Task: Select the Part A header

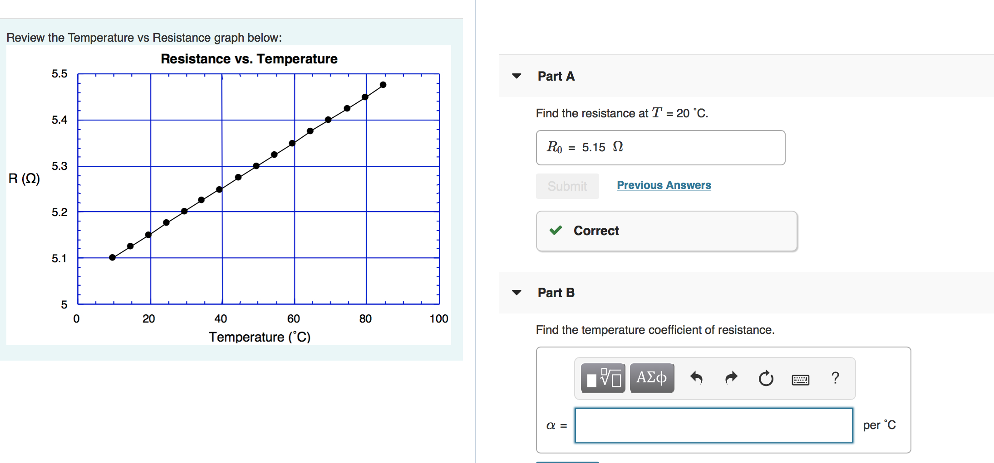Action: pos(556,76)
